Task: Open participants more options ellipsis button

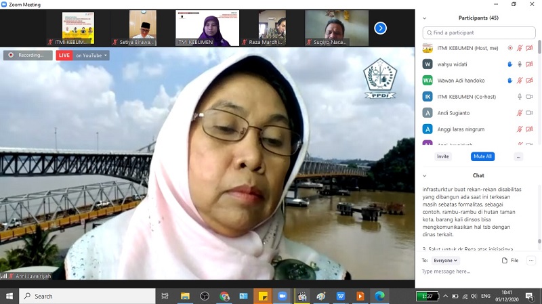Action: 518,156
